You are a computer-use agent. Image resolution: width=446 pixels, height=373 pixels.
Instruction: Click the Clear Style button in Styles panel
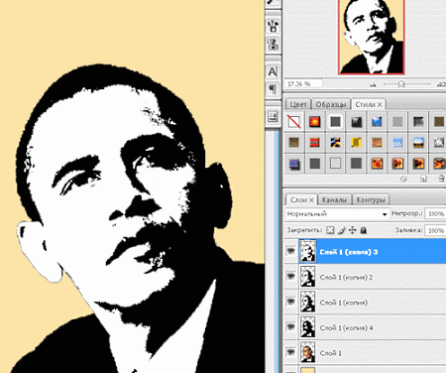pyautogui.click(x=403, y=179)
